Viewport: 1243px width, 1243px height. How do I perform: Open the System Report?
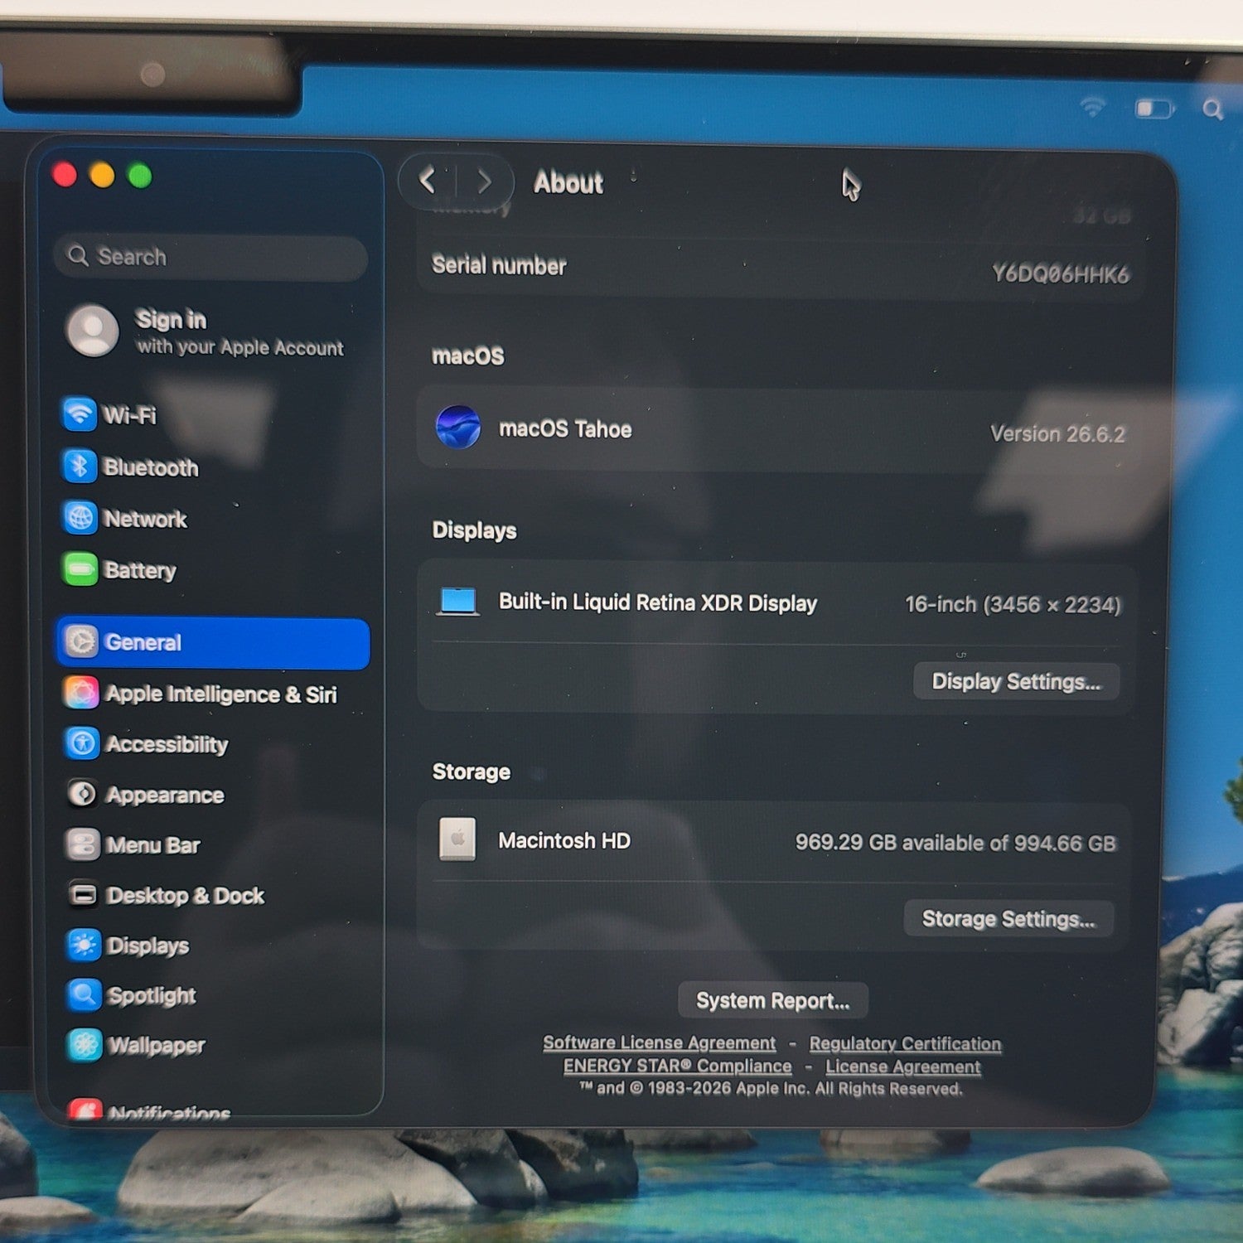click(x=773, y=1000)
